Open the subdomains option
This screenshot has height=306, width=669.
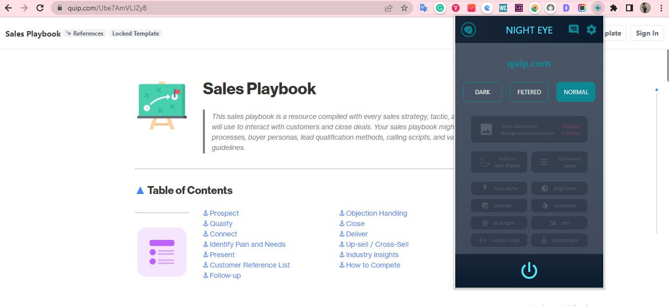point(559,240)
